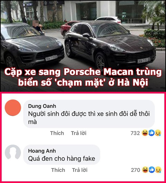This screenshot has width=166, height=183.
Task: Open the Hoang Anh profile name link
Action: 42,151
